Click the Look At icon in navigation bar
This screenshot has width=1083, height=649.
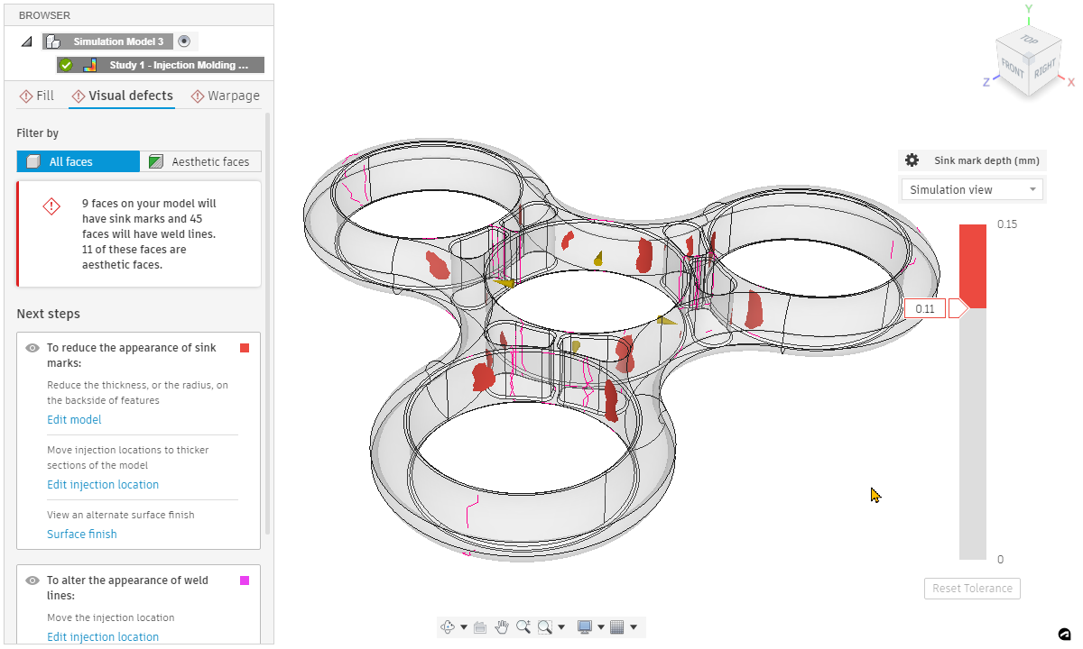tap(480, 626)
